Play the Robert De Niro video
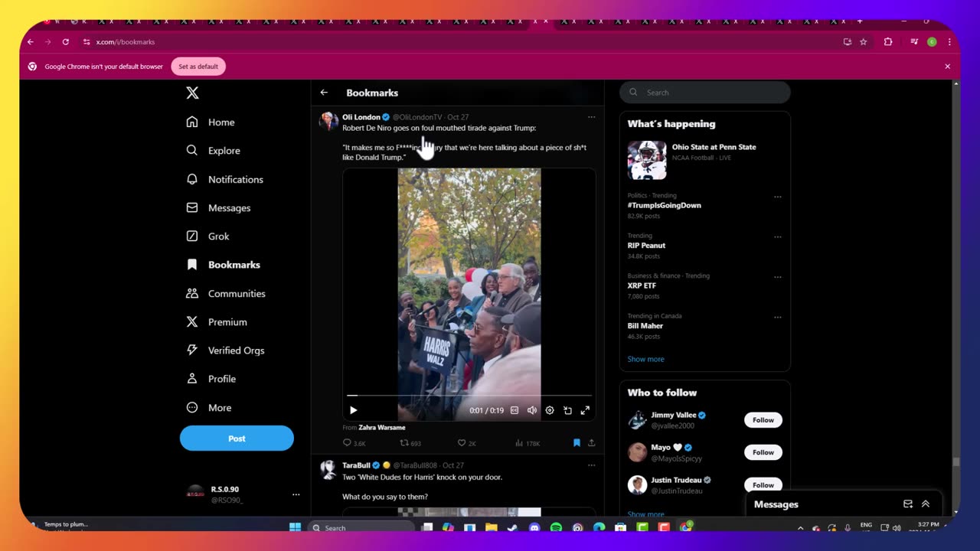 (353, 410)
